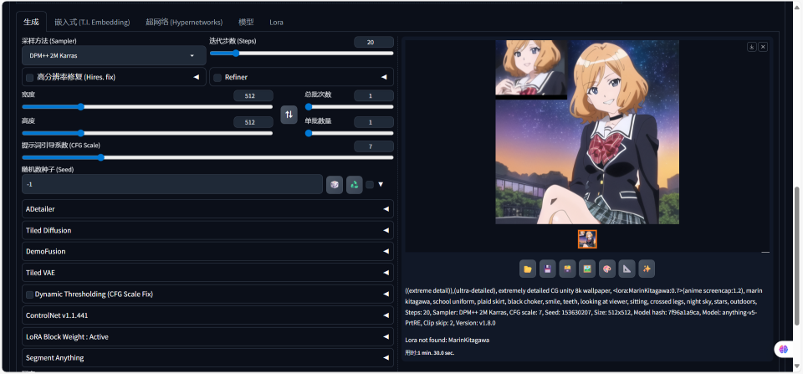Reuse last seed with recycle icon
This screenshot has height=374, width=803.
tap(355, 184)
